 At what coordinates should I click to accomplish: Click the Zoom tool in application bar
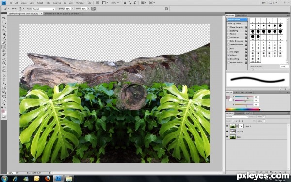click(x=129, y=3)
